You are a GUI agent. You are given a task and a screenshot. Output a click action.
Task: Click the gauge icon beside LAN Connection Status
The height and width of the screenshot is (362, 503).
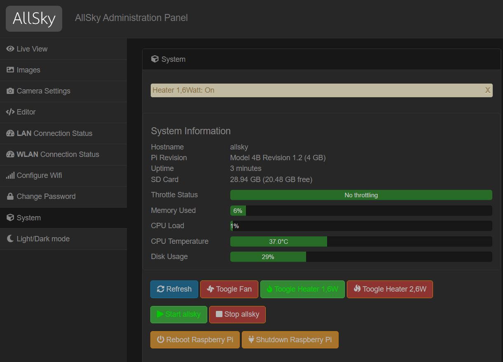click(x=10, y=133)
